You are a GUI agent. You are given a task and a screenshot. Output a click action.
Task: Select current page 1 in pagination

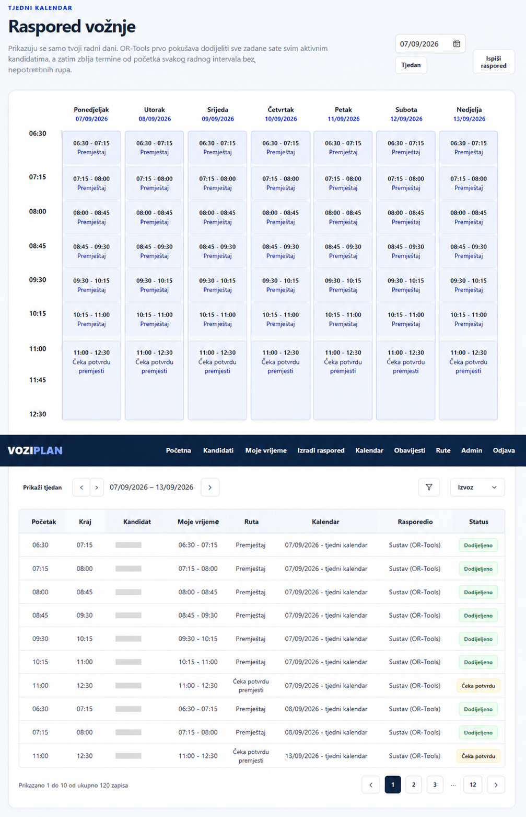[x=393, y=785]
